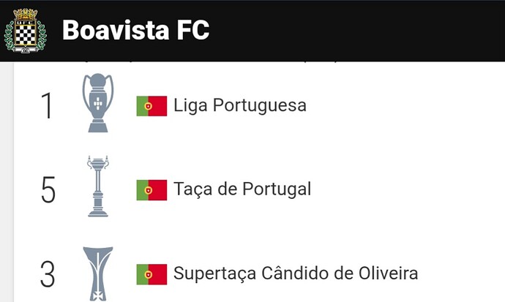Select the Taça de Portugal trophy icon
Viewport: 505px width, 302px height.
click(x=98, y=186)
